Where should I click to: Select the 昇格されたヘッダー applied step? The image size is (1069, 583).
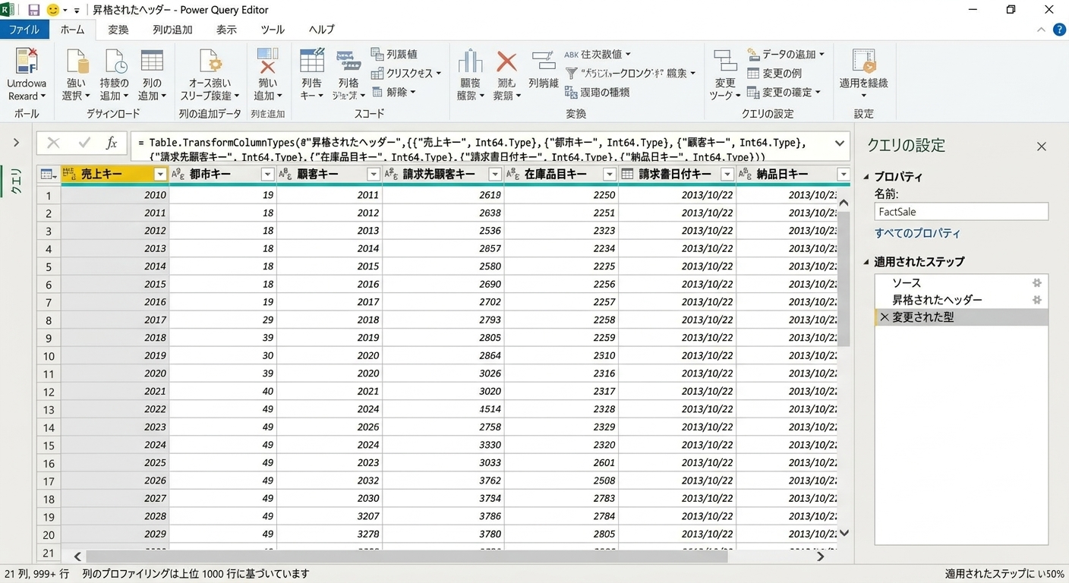(x=961, y=300)
